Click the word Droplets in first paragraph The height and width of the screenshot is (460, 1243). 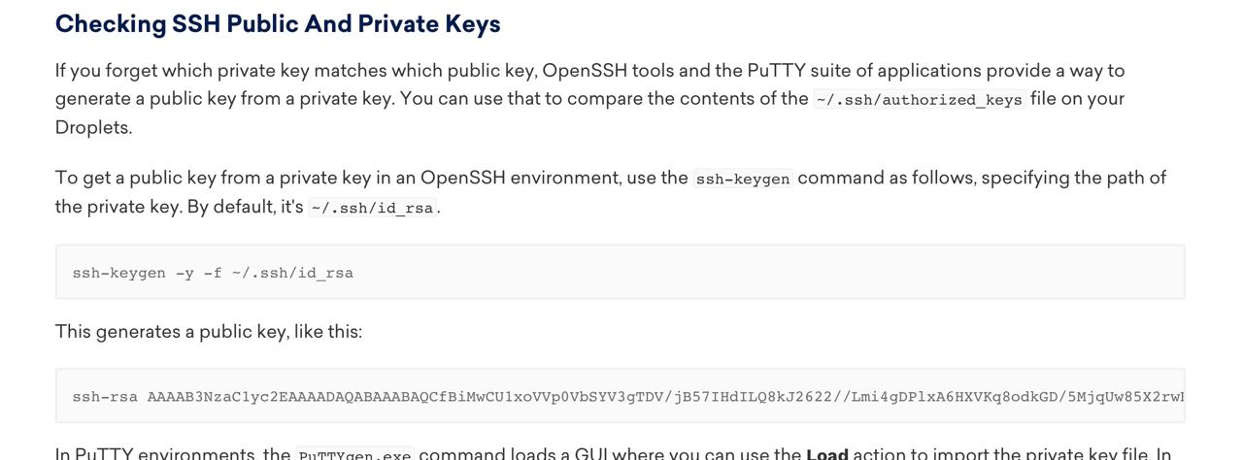pyautogui.click(x=93, y=127)
